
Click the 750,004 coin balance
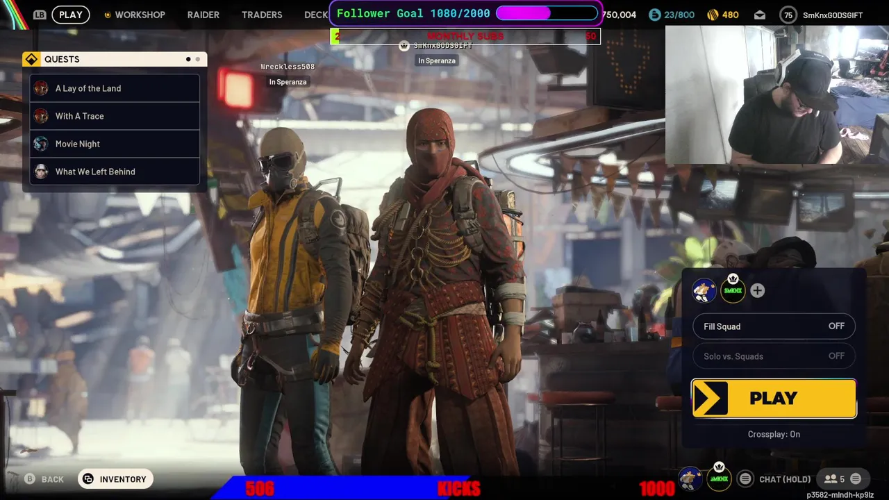pyautogui.click(x=619, y=15)
